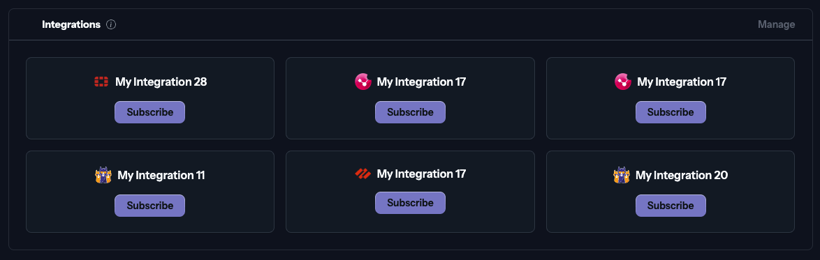This screenshot has height=260, width=820.
Task: Click the mascot icon next to My Integration 11
Action: tap(103, 175)
